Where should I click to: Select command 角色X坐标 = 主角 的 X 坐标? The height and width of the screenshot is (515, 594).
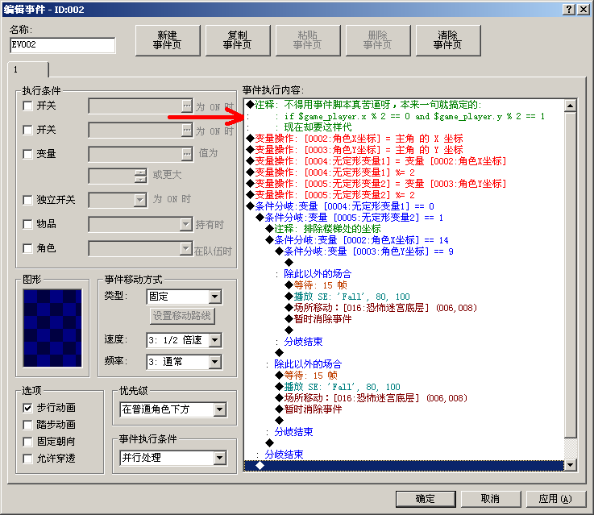405,139
